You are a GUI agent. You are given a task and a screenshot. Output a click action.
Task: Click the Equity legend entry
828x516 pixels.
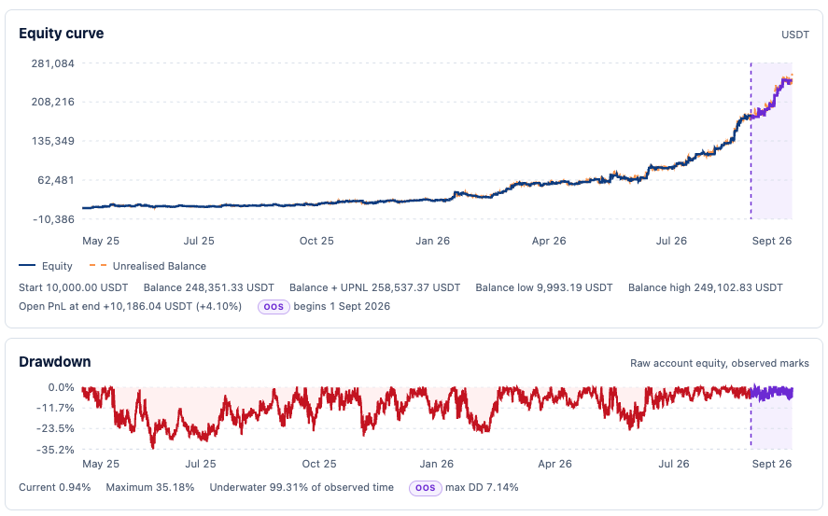[x=46, y=266]
